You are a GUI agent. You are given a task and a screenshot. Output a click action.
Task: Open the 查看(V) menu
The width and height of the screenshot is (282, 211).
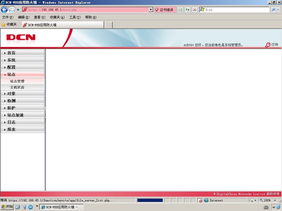pos(40,17)
